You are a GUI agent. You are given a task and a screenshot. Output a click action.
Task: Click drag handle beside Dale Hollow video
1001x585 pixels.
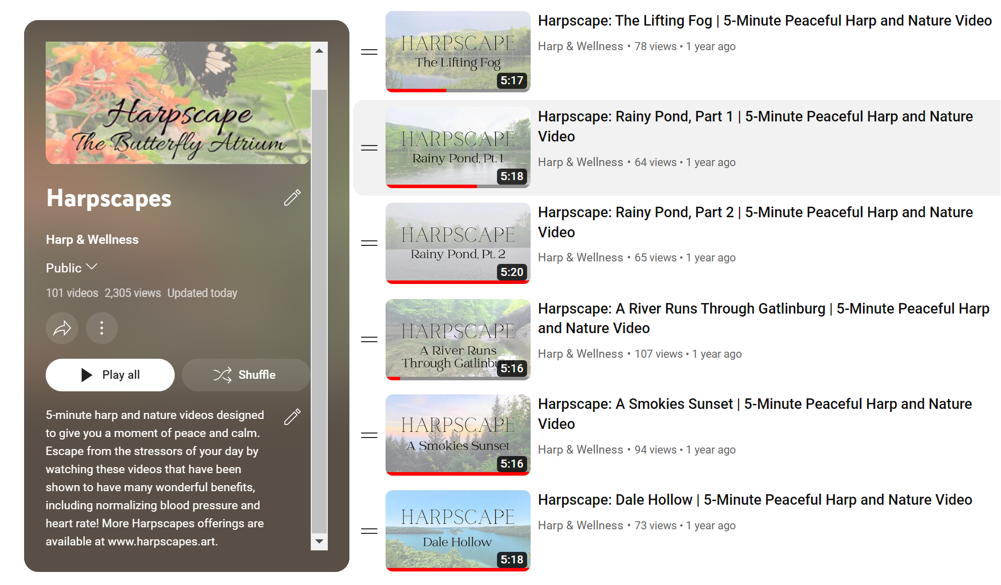click(x=369, y=531)
